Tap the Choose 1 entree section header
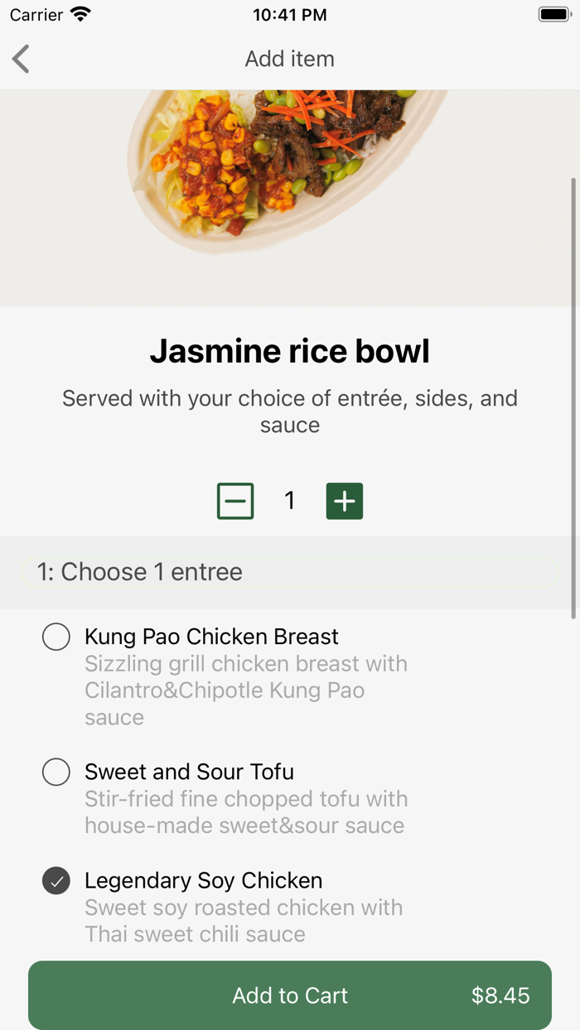 [x=140, y=572]
